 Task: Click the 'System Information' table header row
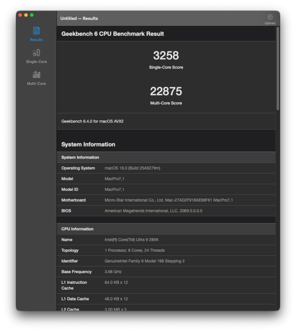pos(166,157)
